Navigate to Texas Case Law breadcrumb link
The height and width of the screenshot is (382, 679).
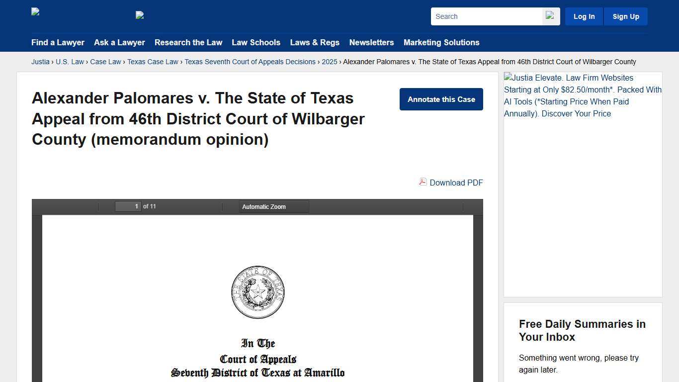[x=153, y=62]
